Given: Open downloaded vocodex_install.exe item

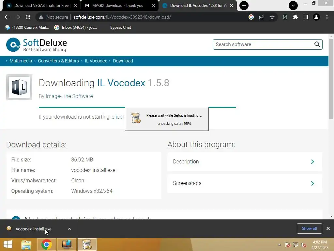Looking at the screenshot, I should (x=34, y=229).
